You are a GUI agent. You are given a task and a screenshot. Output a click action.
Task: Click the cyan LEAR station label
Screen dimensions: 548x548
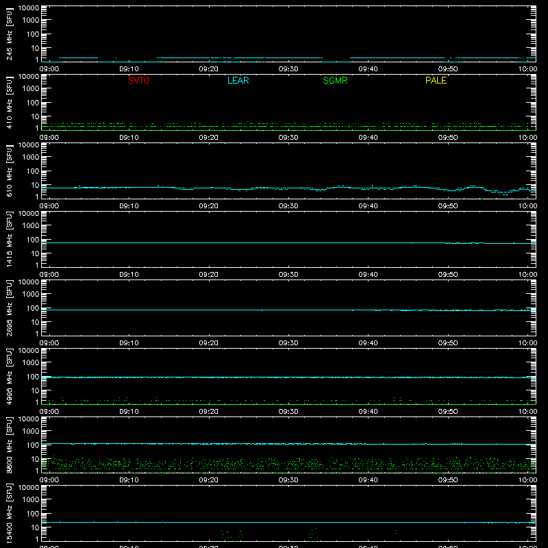click(238, 80)
